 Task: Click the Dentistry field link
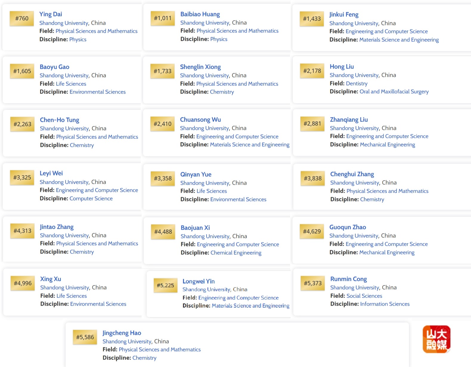click(357, 83)
